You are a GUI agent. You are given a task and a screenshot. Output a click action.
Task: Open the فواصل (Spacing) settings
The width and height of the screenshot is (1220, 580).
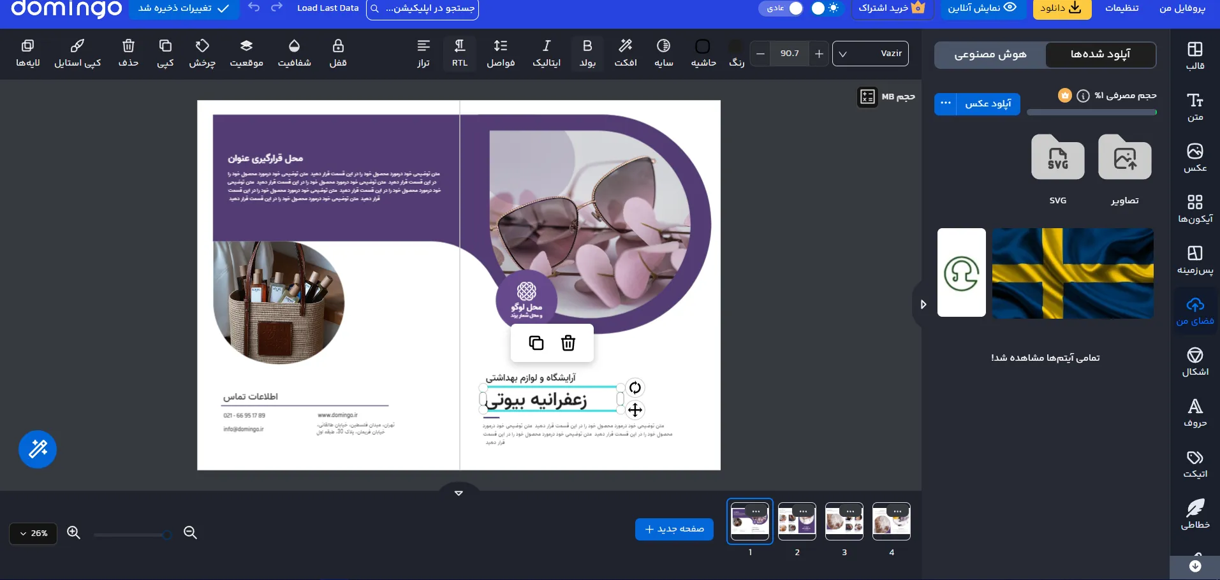[x=501, y=53]
